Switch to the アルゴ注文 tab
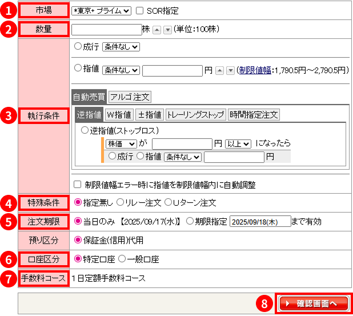Screen dimensions: 353x316 coord(130,97)
